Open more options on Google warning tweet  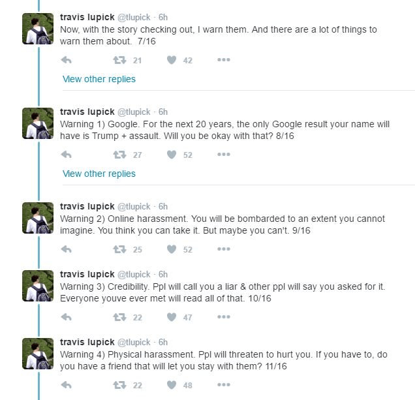pyautogui.click(x=224, y=155)
